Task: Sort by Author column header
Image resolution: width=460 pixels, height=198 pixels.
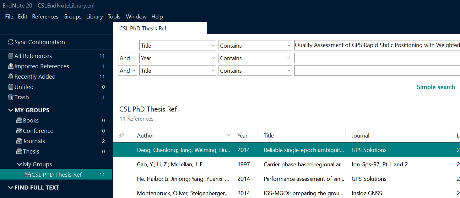Action: point(145,135)
